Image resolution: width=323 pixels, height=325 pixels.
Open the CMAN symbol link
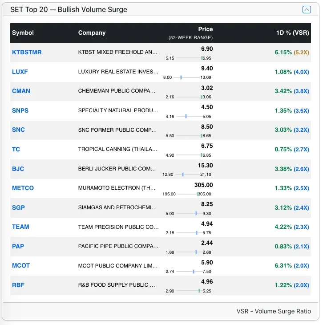coord(21,91)
